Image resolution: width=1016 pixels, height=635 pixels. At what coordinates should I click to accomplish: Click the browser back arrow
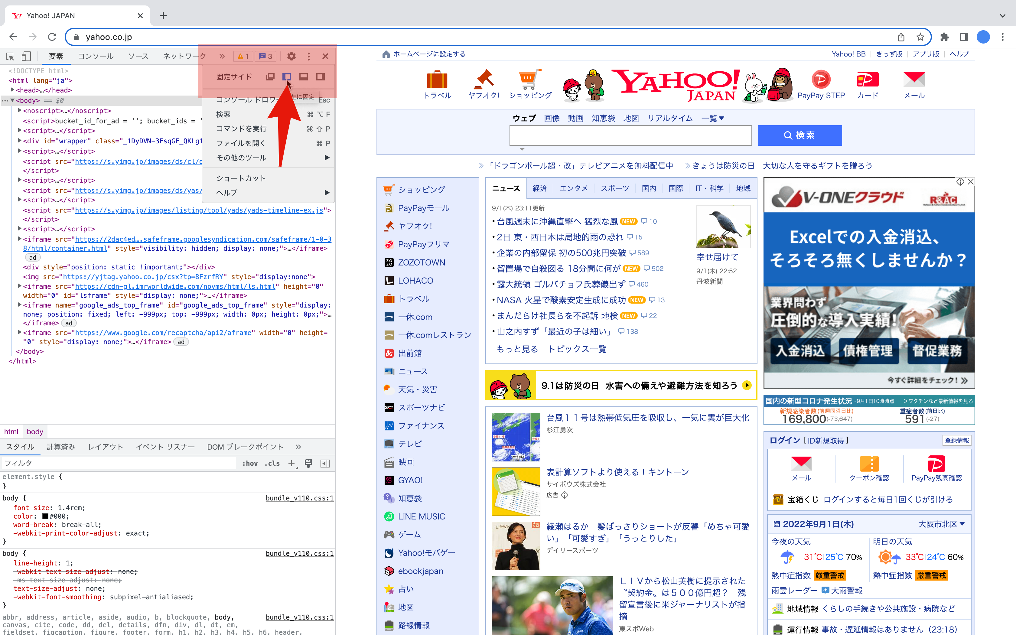point(13,37)
